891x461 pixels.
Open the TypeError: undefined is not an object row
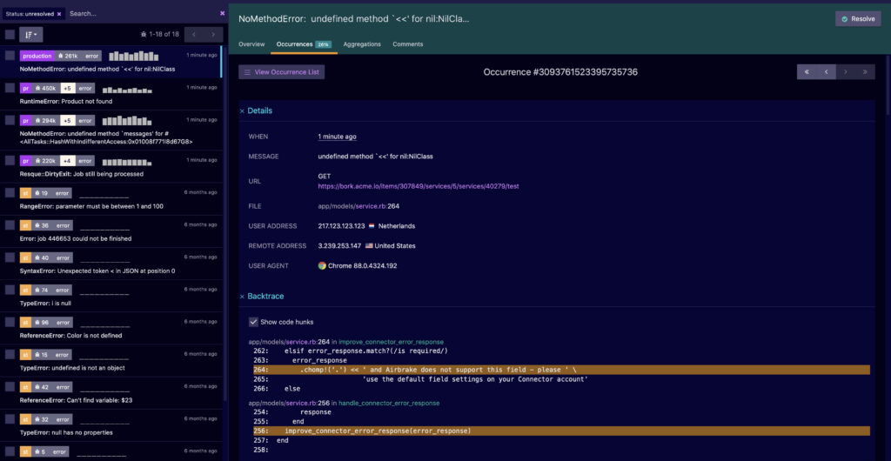(x=111, y=360)
